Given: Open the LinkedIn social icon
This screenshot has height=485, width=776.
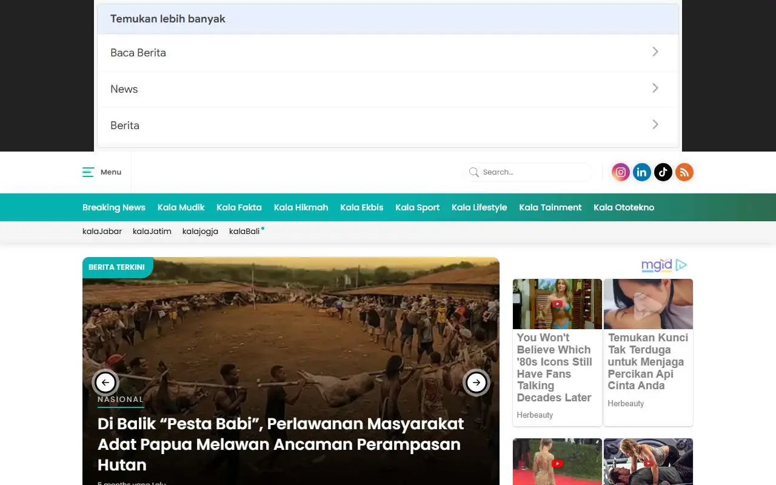Looking at the screenshot, I should tap(642, 172).
